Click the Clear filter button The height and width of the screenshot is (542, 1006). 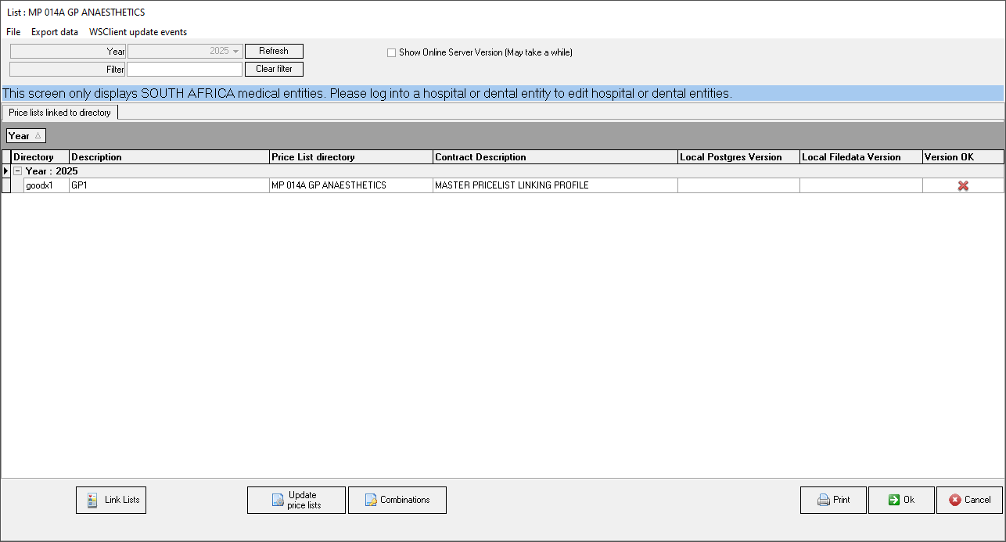[x=274, y=69]
